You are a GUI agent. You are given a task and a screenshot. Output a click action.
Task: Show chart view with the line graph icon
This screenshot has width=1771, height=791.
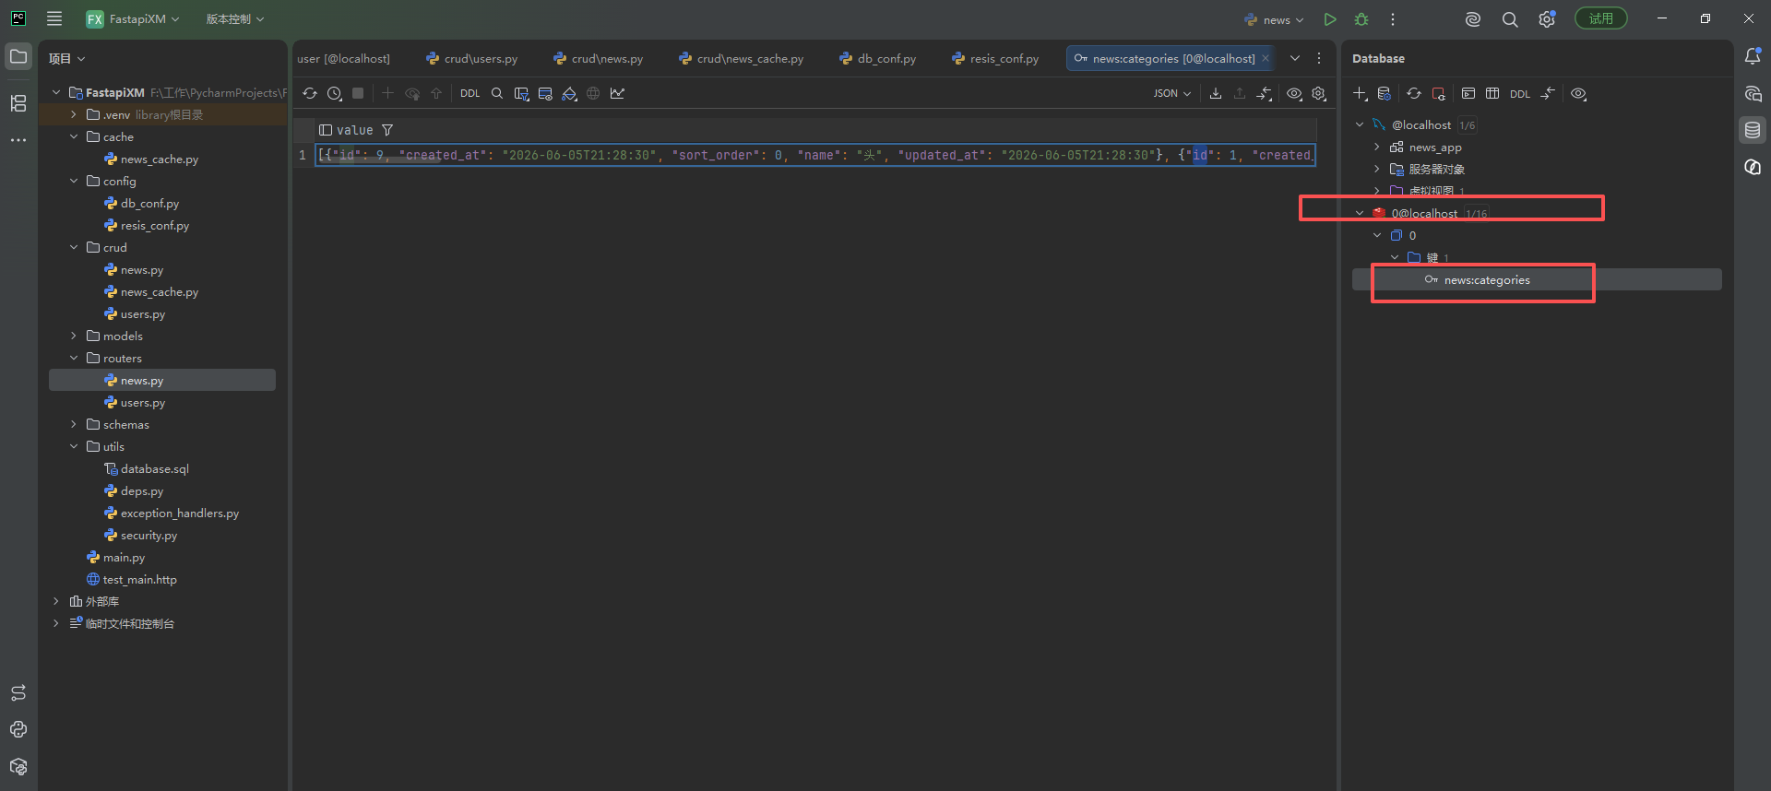[617, 93]
